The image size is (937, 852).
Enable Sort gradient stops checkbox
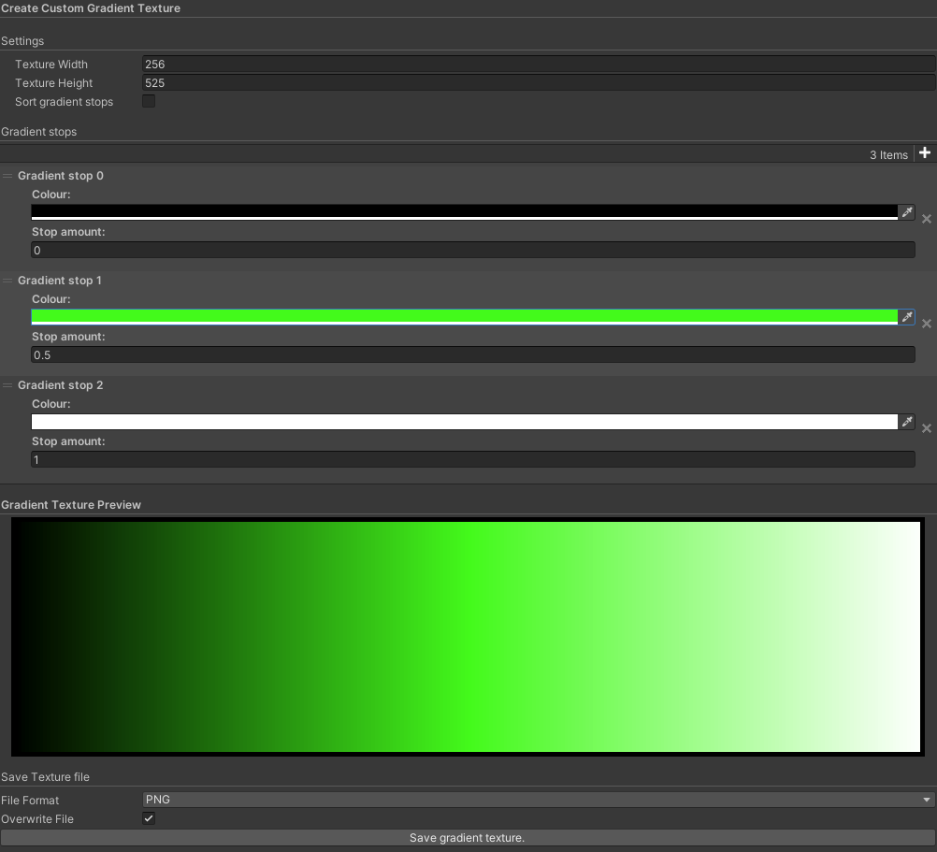[149, 102]
